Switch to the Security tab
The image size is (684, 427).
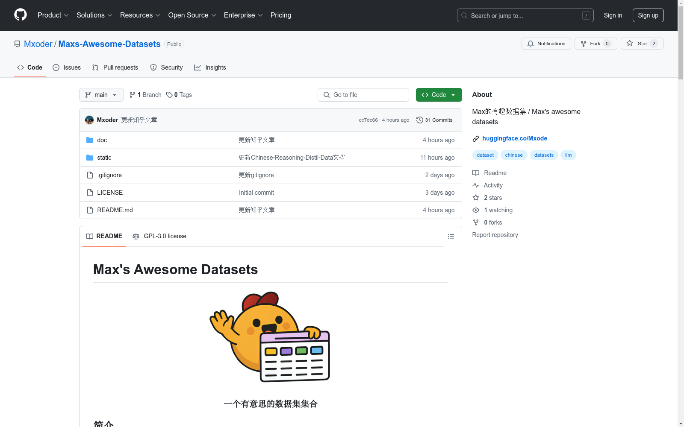pyautogui.click(x=166, y=67)
